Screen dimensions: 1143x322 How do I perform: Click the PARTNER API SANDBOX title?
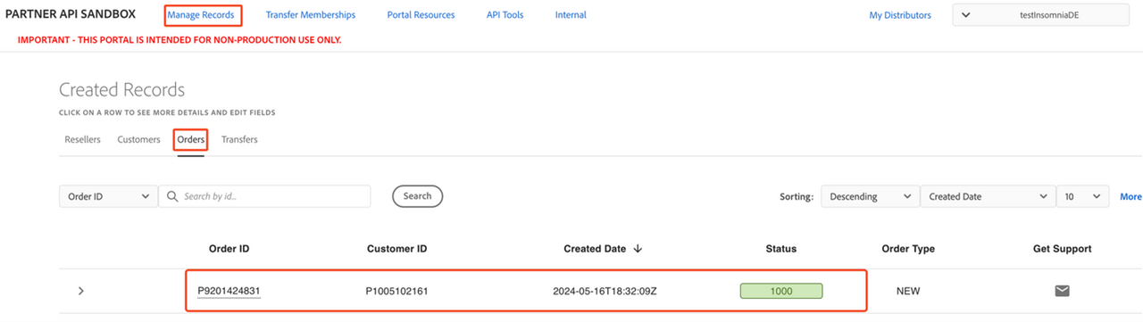(71, 15)
